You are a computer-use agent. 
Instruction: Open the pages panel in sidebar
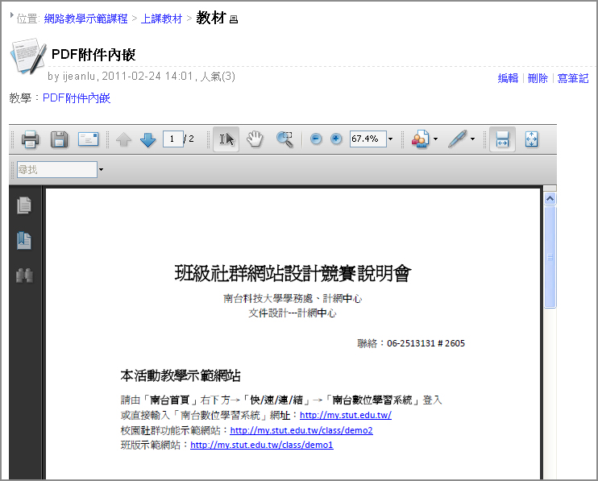tap(24, 206)
